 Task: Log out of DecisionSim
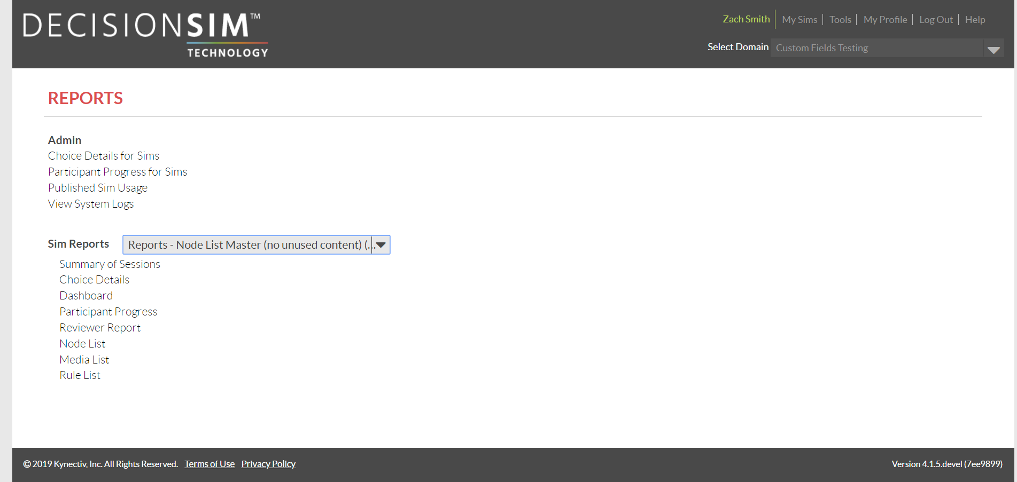tap(936, 19)
